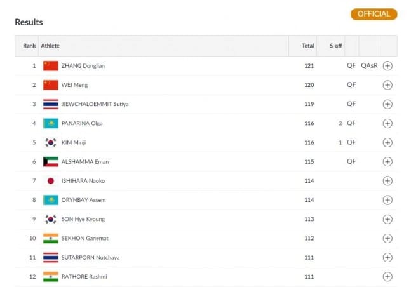Select athlete name WEI Meng
The width and height of the screenshot is (411, 287).
click(74, 85)
